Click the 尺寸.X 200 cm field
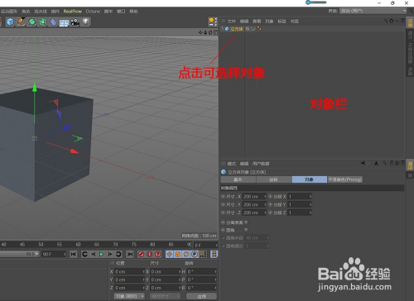 (x=254, y=197)
